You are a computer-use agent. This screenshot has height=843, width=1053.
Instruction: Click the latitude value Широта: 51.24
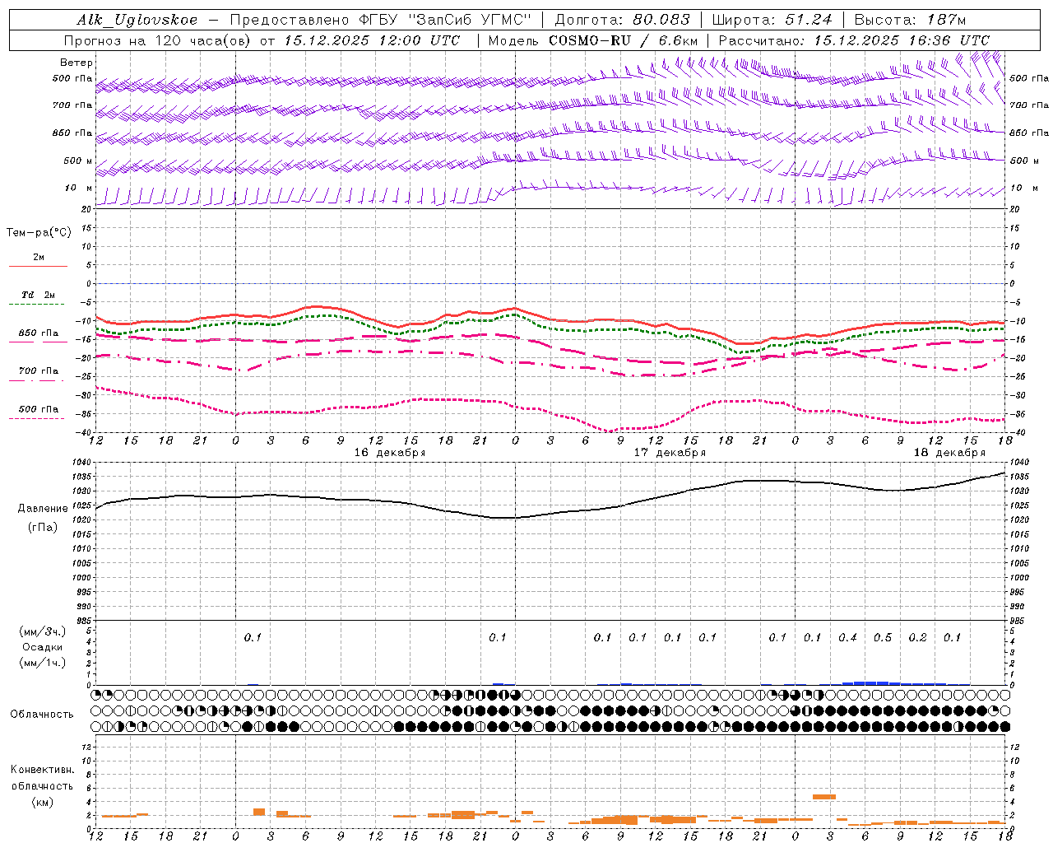(x=772, y=20)
